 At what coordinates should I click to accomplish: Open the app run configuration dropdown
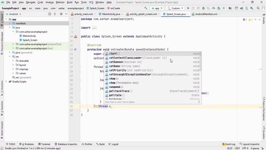pos(157,8)
